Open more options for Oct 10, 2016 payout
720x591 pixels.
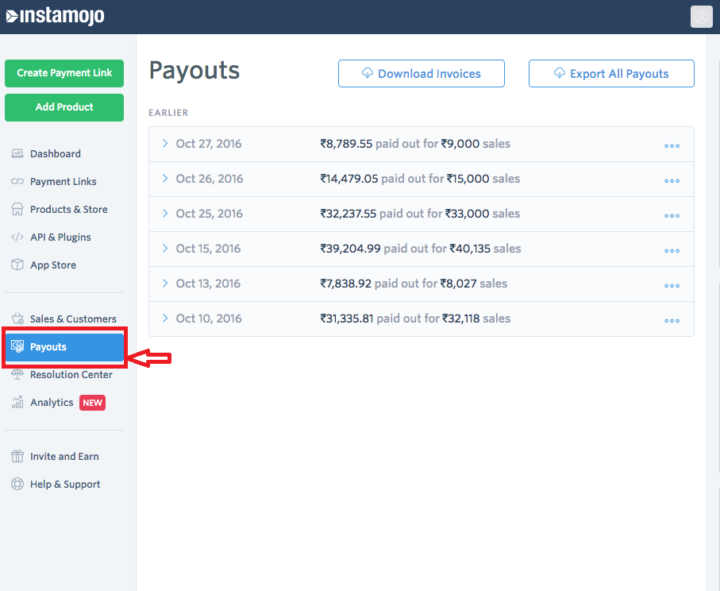coord(672,320)
